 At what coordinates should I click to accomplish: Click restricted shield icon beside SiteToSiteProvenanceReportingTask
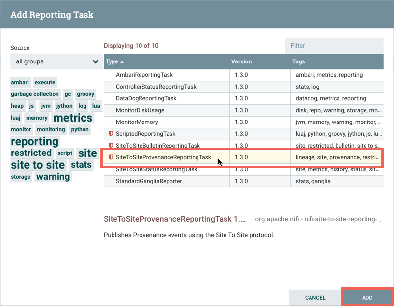coord(111,157)
